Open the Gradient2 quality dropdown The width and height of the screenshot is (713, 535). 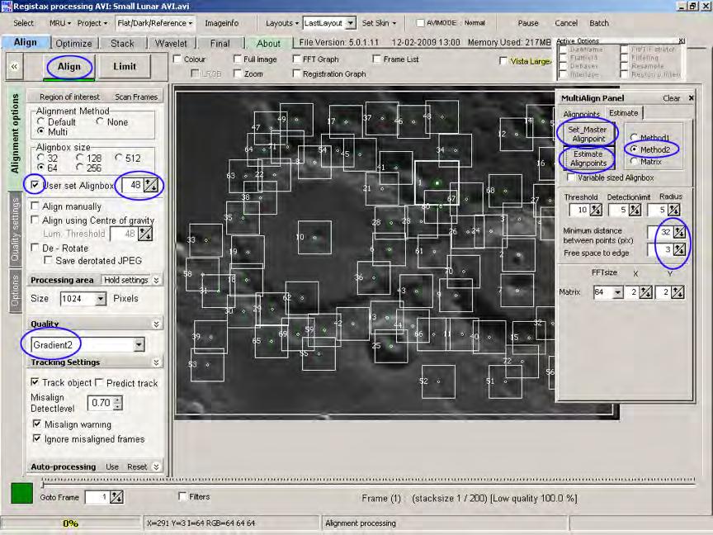(139, 345)
